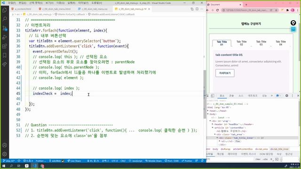Open Task View on the Windows taskbar
The width and height of the screenshot is (301, 169).
[19, 166]
